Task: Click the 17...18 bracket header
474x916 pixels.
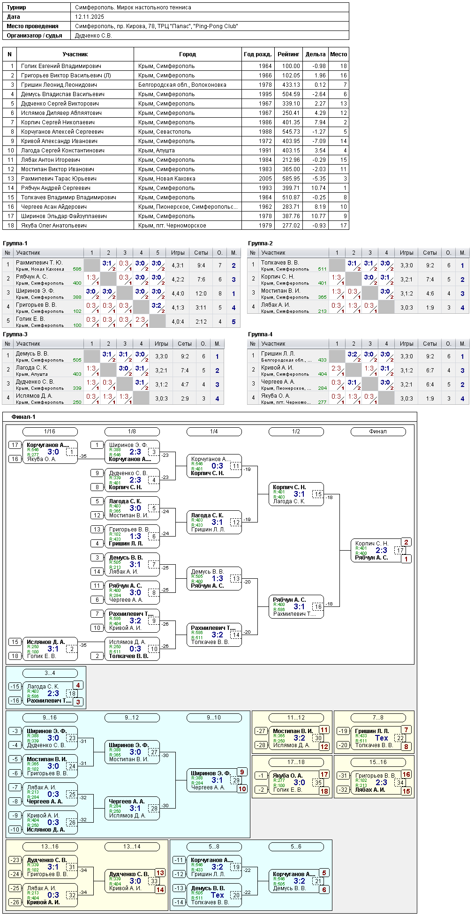Action: [x=296, y=762]
